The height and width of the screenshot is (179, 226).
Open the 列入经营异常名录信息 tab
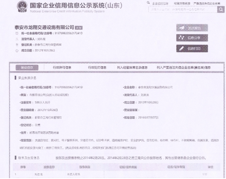click(132, 67)
